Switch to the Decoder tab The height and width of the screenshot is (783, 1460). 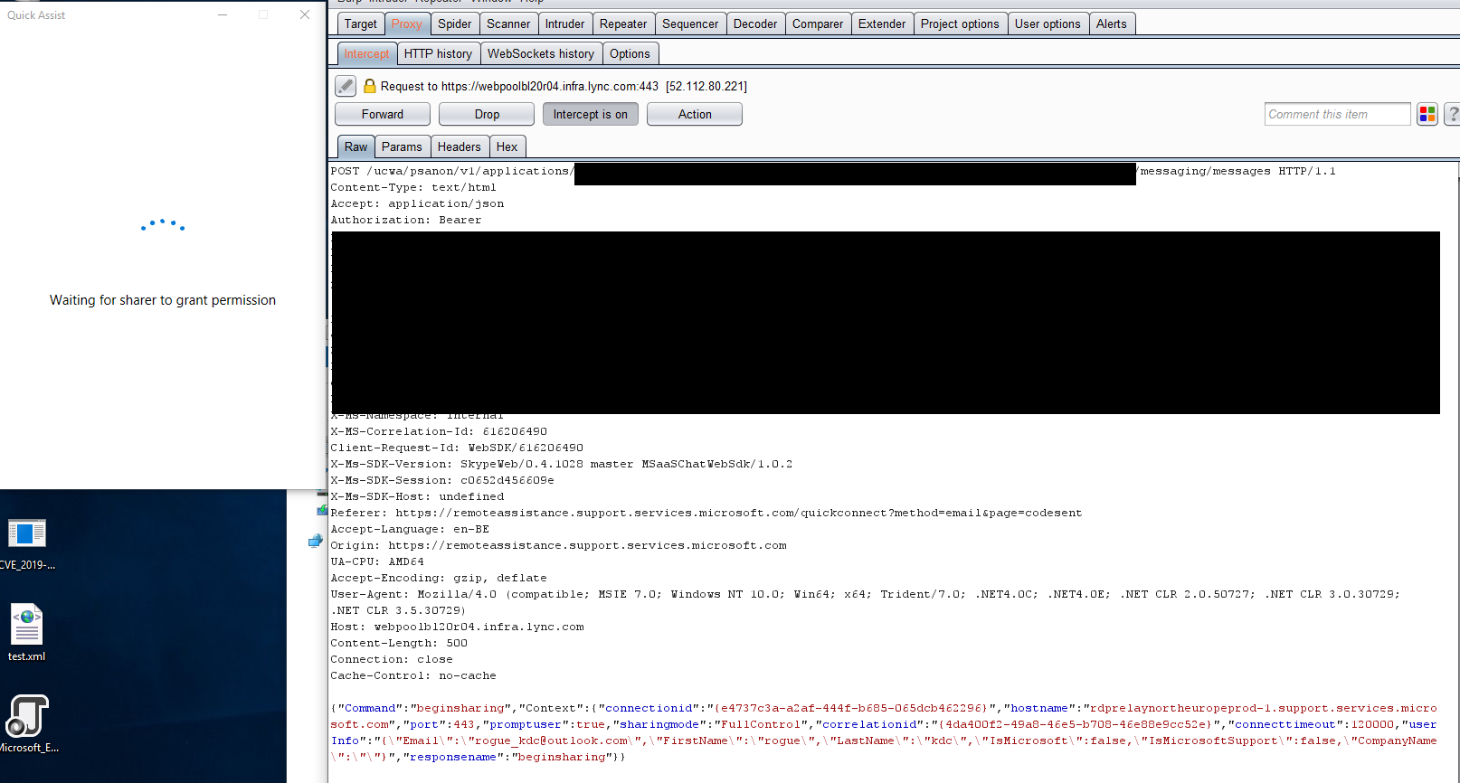(x=755, y=24)
